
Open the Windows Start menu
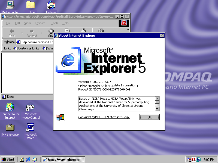pyautogui.click(x=8, y=159)
